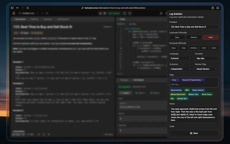Screen dimensions: 230x144
Task: Choose Medium as Personal Difficulty
Action: 194,48
